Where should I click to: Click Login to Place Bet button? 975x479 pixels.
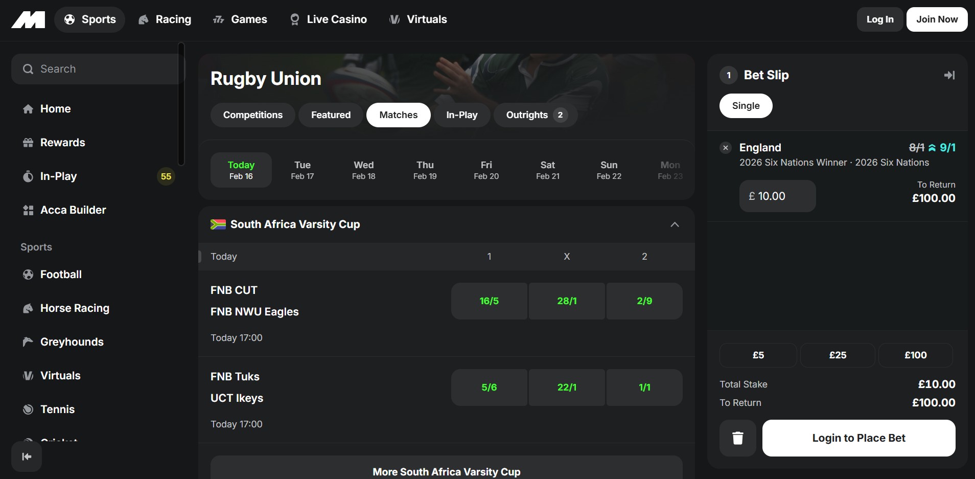tap(858, 438)
